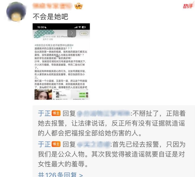This screenshot has height=177, width=195.
Task: Click the moon do-not-disturb icon beside 15:30
Action: (45, 27)
